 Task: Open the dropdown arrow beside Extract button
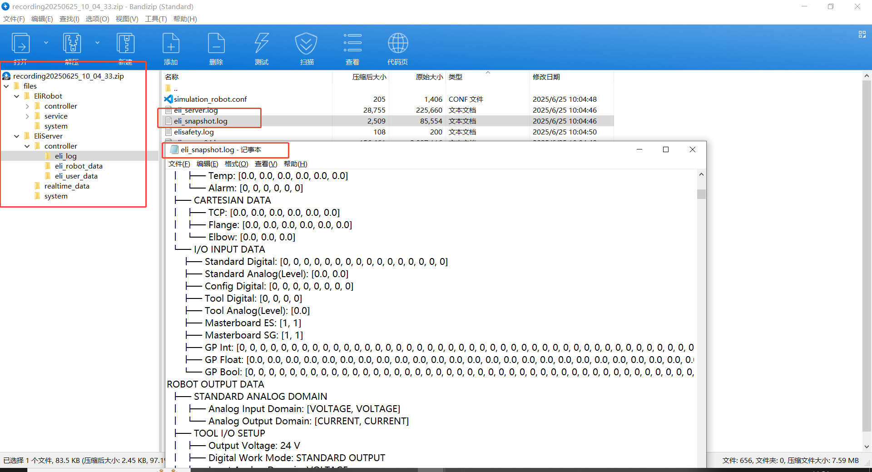pyautogui.click(x=97, y=43)
